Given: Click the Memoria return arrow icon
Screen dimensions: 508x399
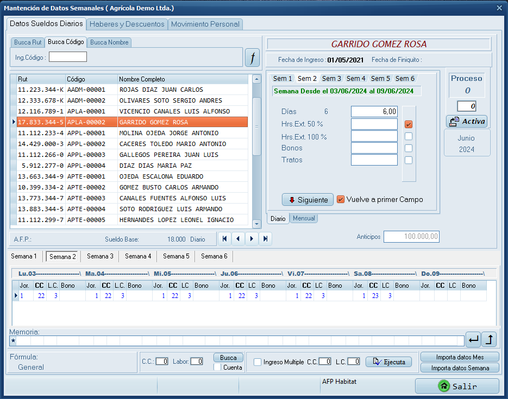Looking at the screenshot, I should coord(473,339).
